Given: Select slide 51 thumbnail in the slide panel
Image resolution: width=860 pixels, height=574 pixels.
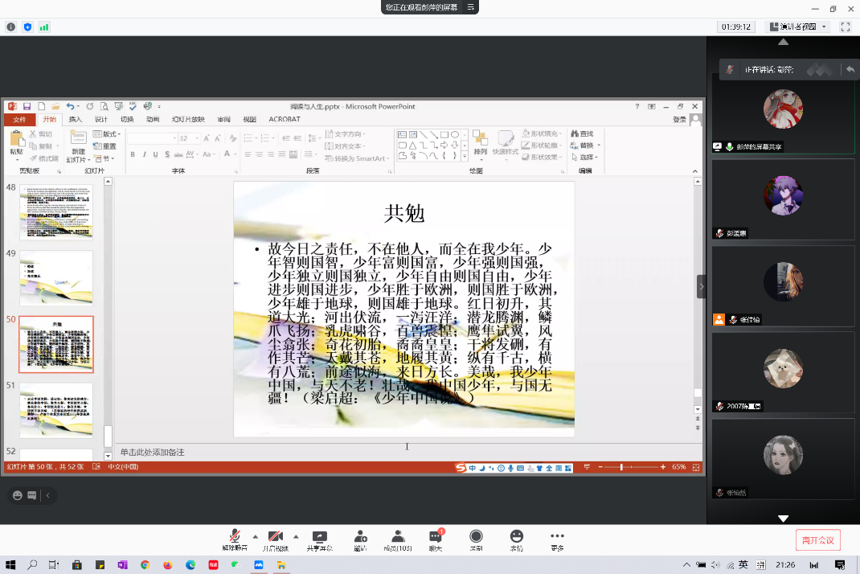Looking at the screenshot, I should pyautogui.click(x=56, y=409).
